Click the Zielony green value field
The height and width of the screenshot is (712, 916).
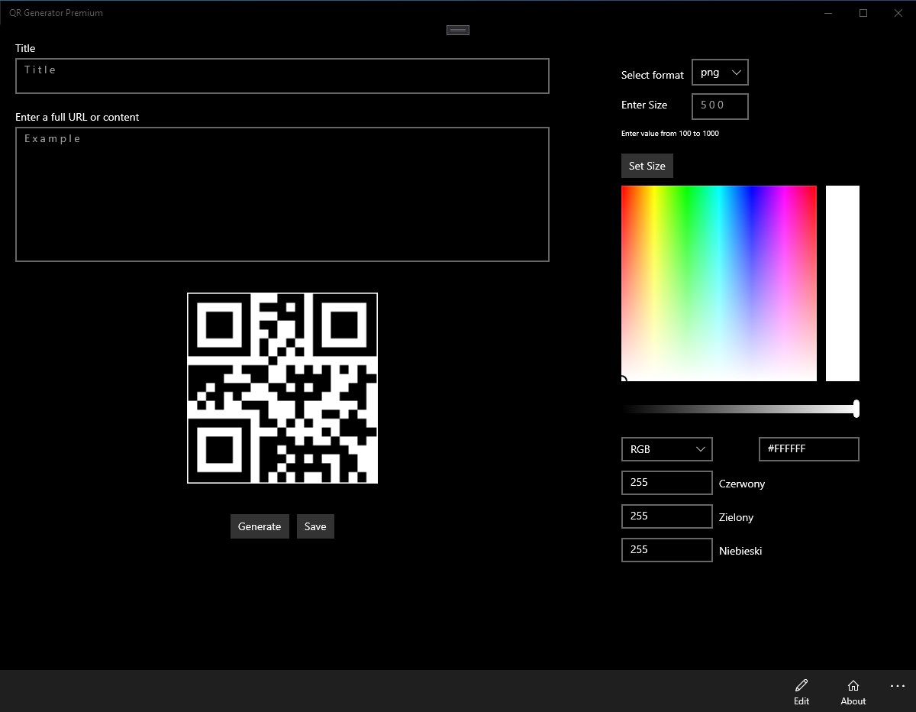(x=667, y=516)
